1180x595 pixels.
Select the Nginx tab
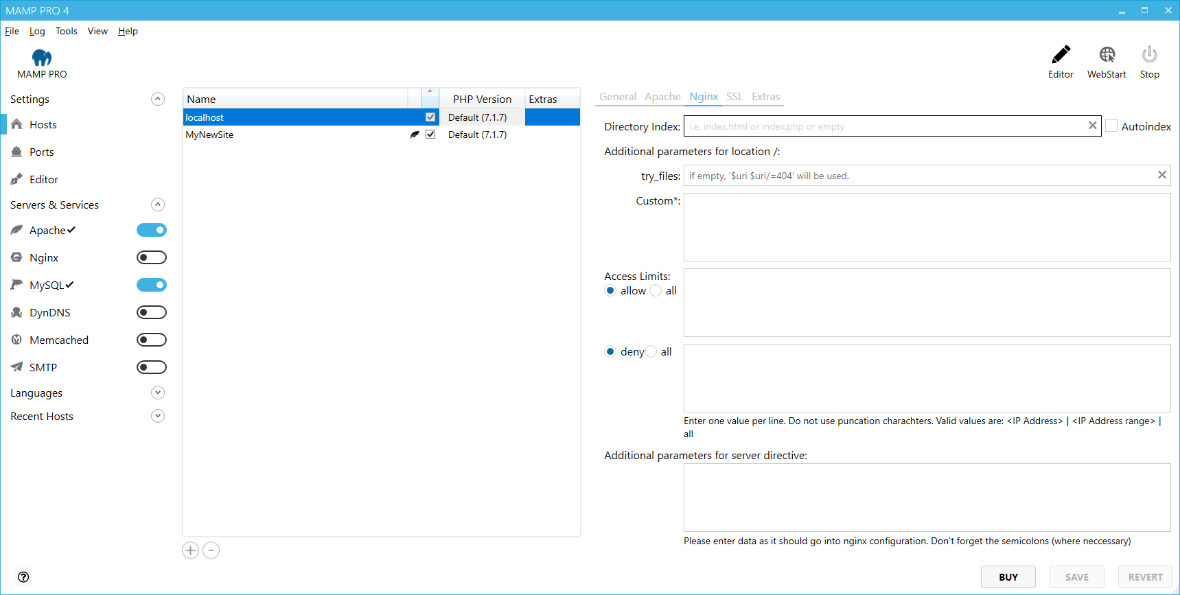pyautogui.click(x=704, y=97)
